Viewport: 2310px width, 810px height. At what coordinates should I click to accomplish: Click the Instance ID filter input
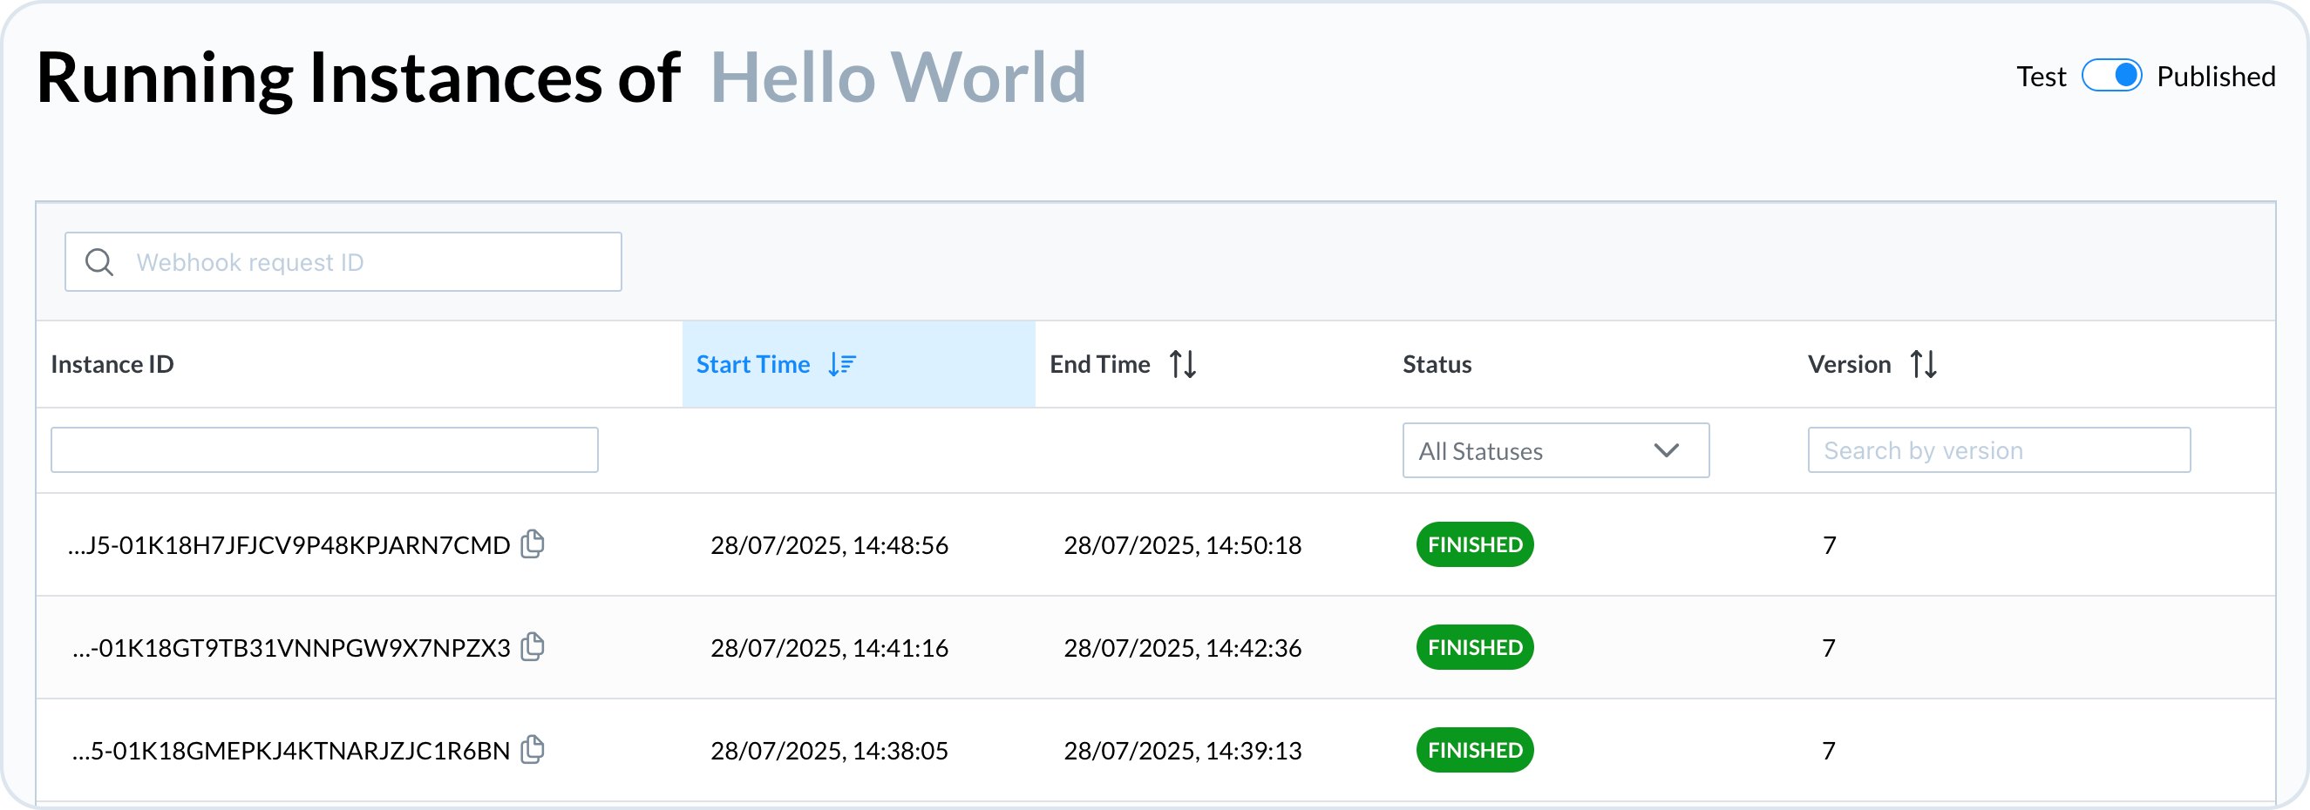tap(324, 449)
